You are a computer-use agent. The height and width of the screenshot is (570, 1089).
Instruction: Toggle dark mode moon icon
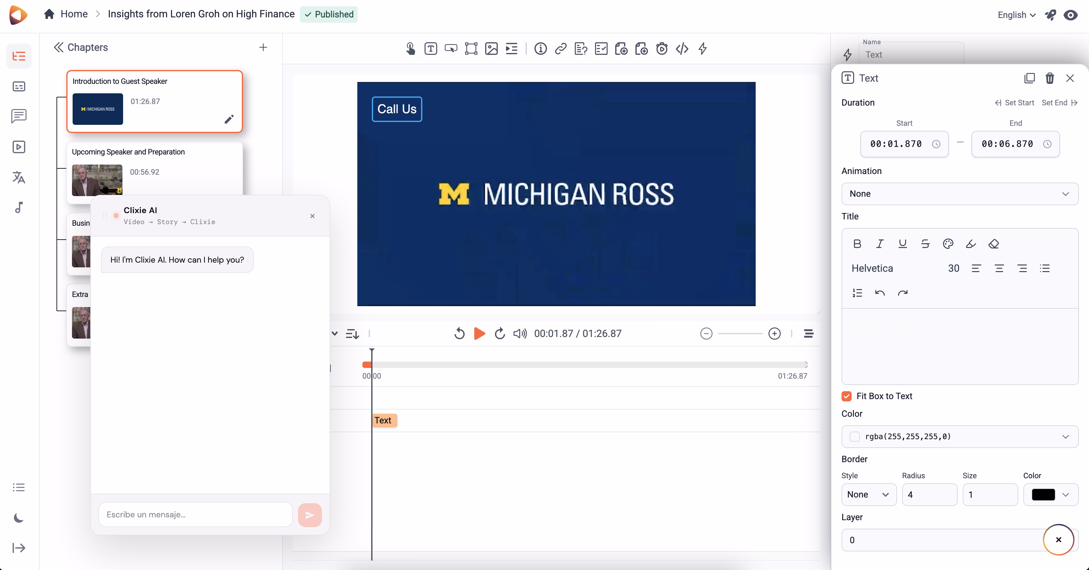click(19, 518)
